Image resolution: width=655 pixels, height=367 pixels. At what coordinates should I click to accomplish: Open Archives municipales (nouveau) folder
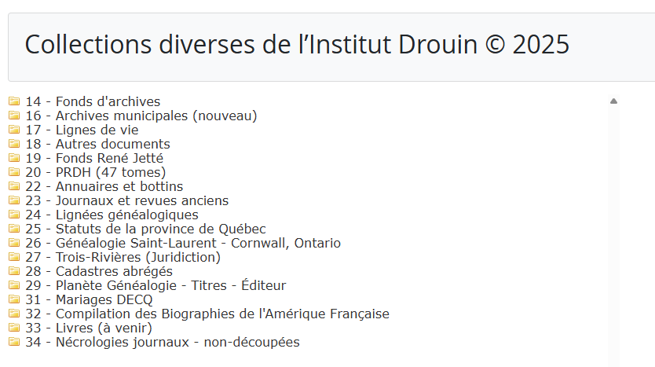pos(141,116)
